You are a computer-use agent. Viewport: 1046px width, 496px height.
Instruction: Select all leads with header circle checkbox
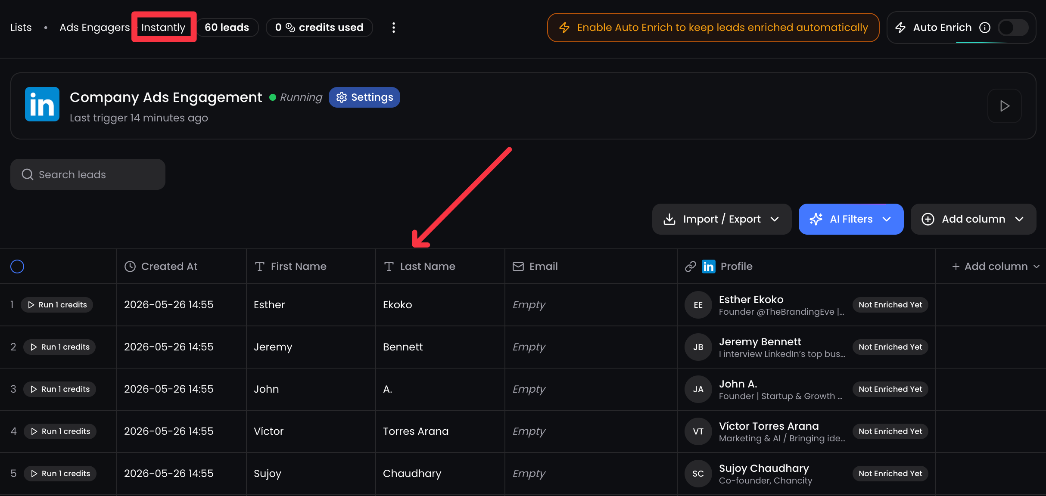(x=17, y=267)
